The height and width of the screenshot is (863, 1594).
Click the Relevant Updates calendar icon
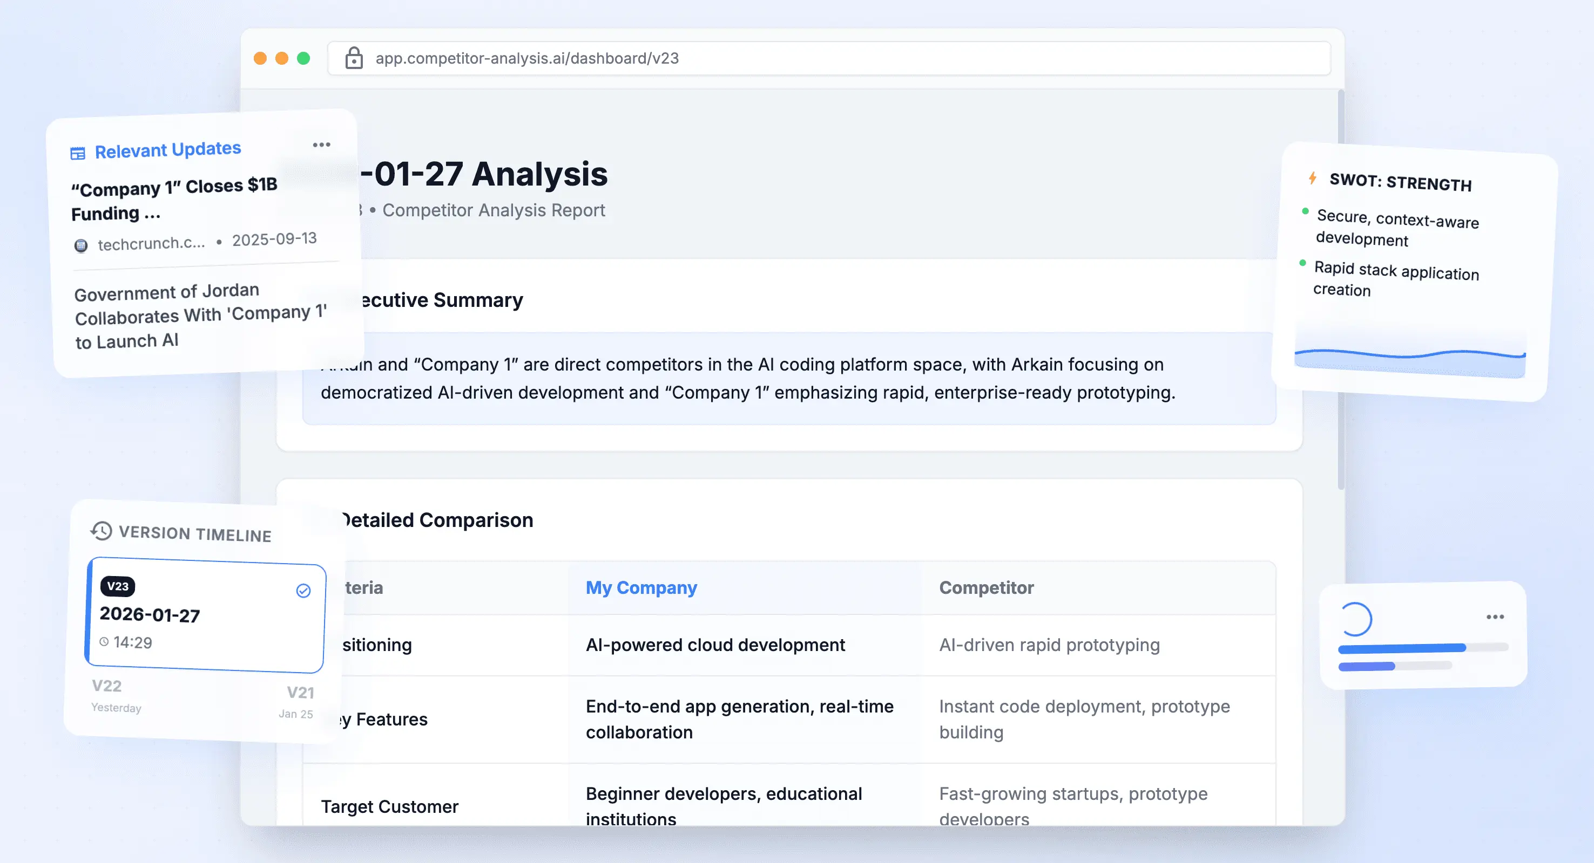[78, 153]
